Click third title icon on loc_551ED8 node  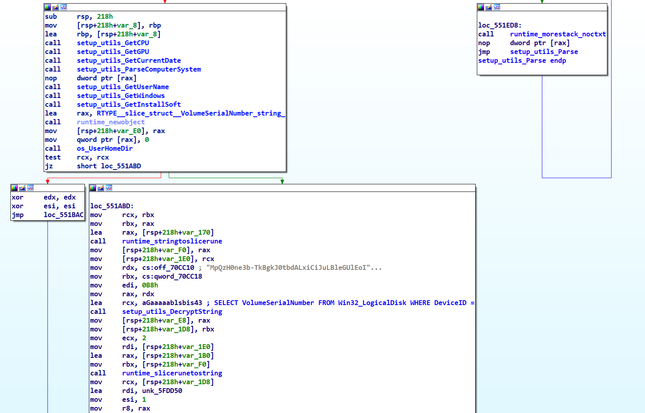coord(497,7)
